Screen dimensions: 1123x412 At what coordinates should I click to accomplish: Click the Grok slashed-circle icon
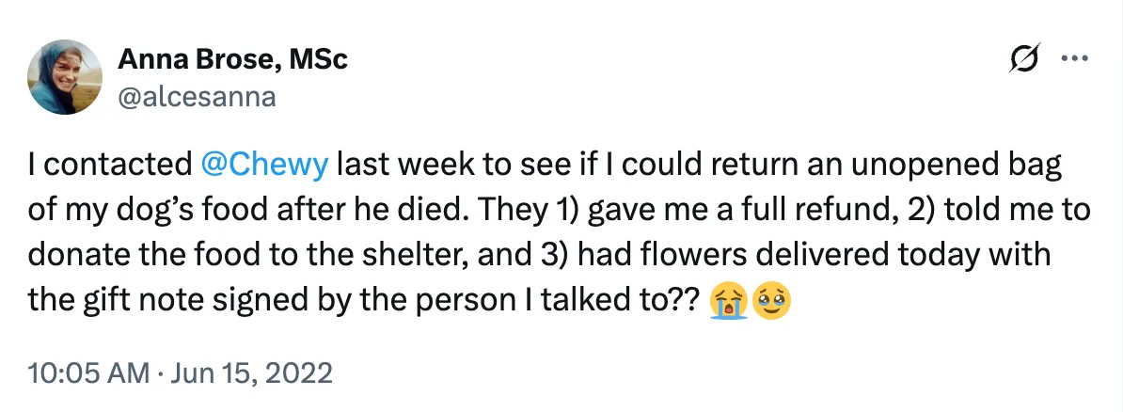pyautogui.click(x=1022, y=60)
